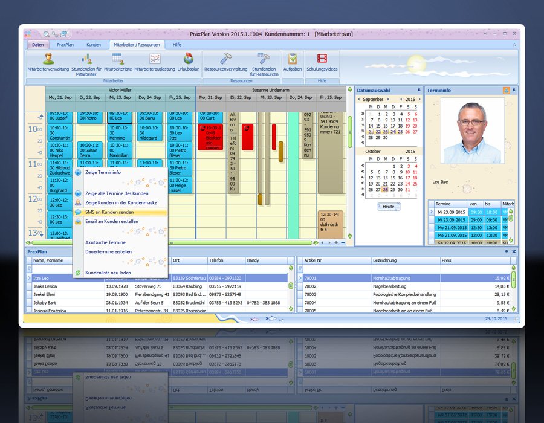The image size is (544, 423).
Task: Open the Mitarbeiterliste icon
Action: point(118,62)
